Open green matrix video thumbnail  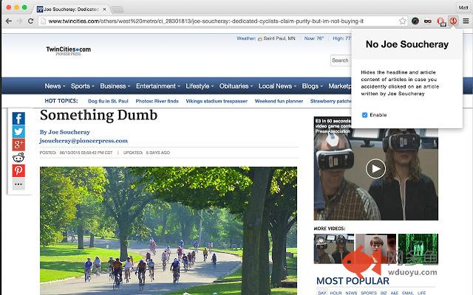[x=418, y=249]
